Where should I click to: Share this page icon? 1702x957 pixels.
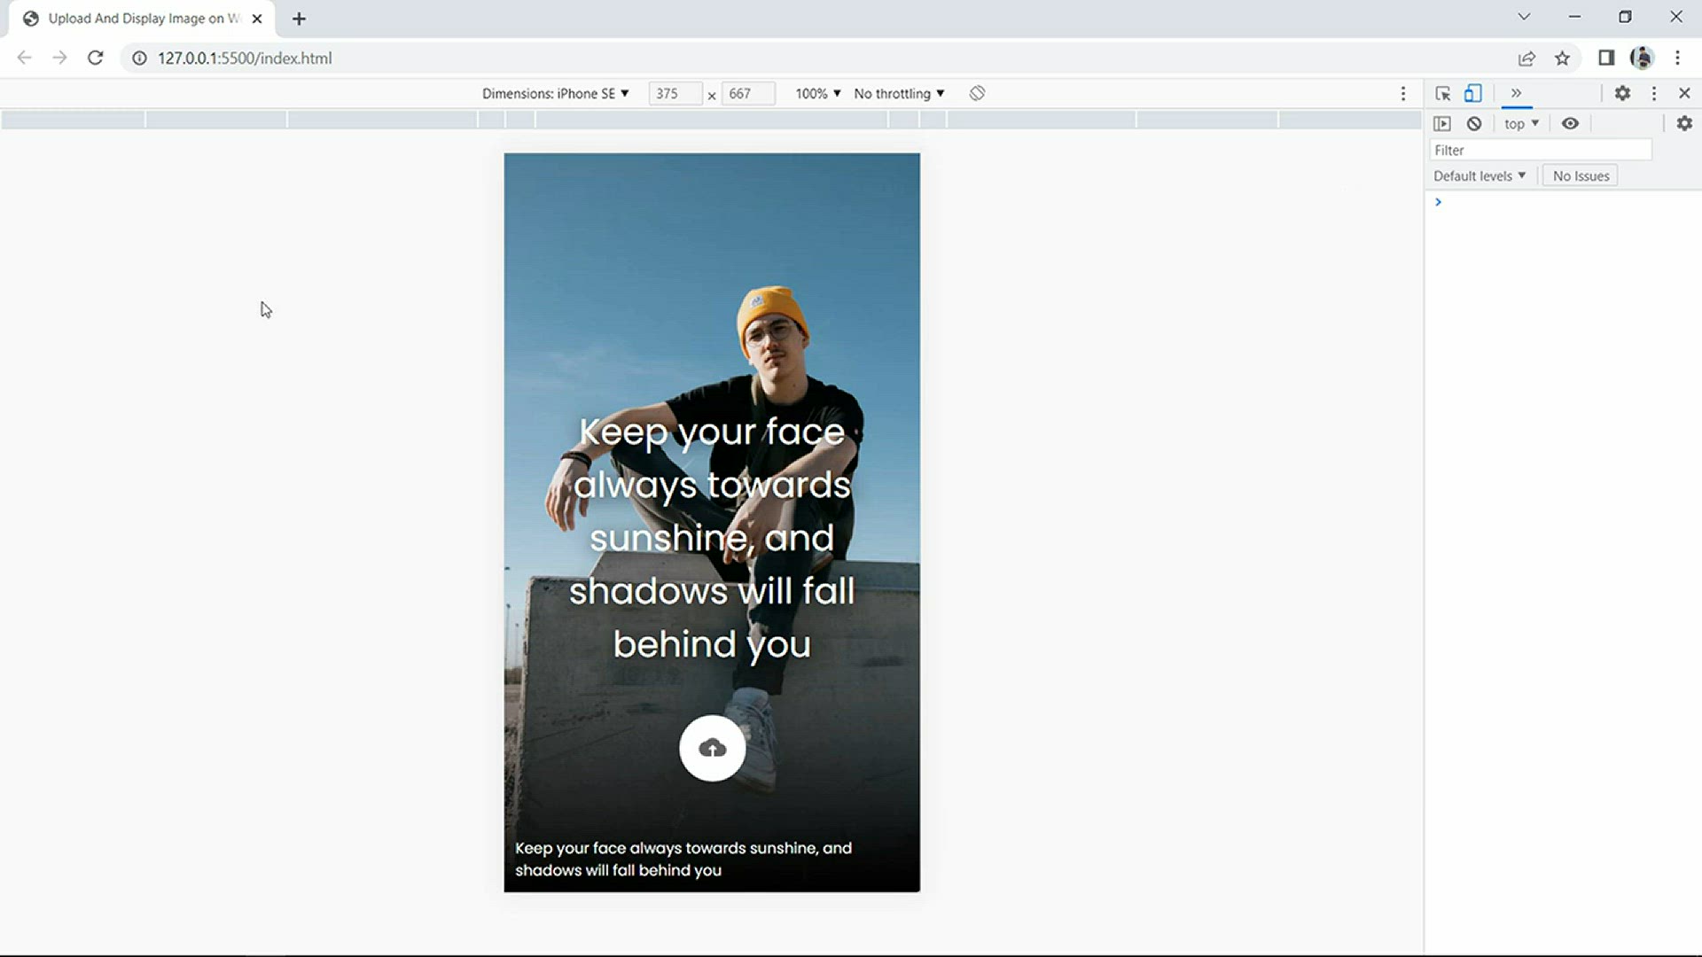(x=1526, y=58)
